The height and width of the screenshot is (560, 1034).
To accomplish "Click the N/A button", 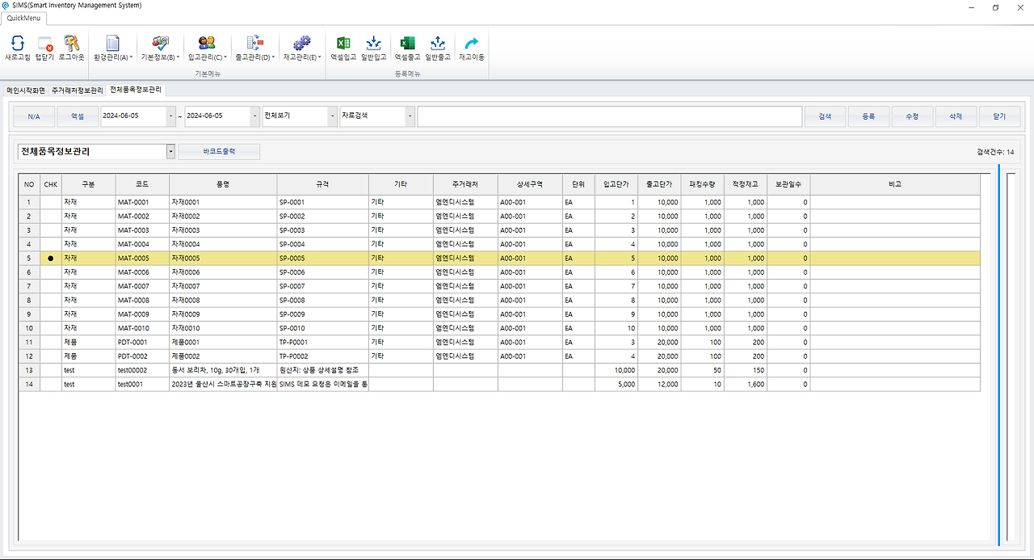I will tap(34, 116).
